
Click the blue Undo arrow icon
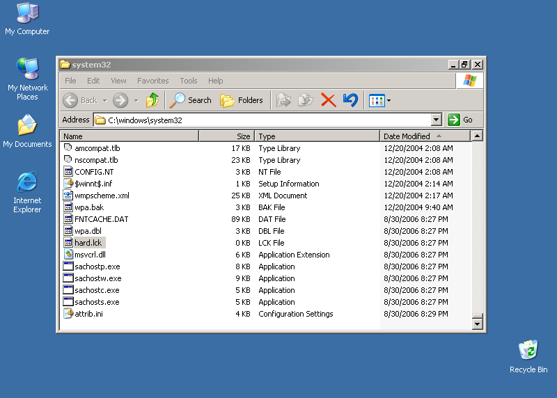[350, 100]
